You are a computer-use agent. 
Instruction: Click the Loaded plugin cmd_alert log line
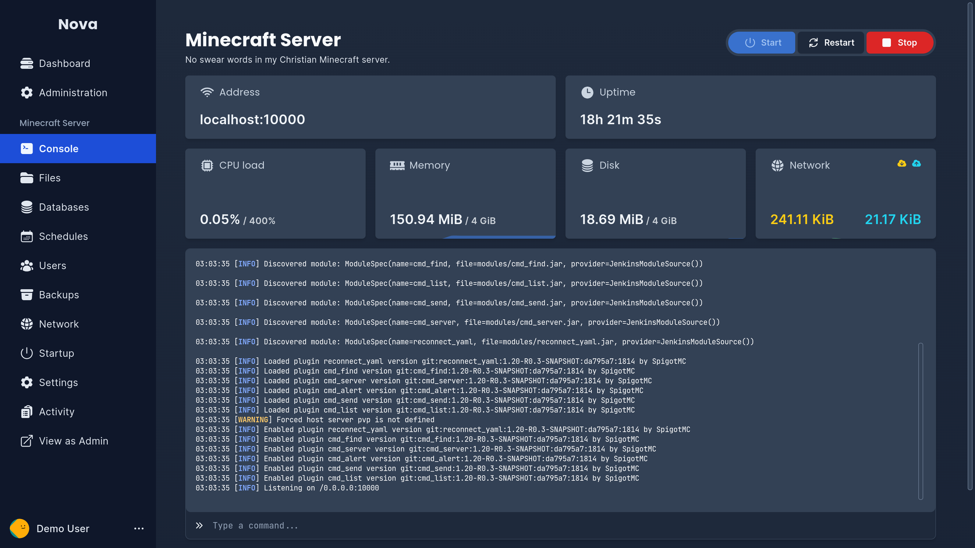pyautogui.click(x=419, y=391)
